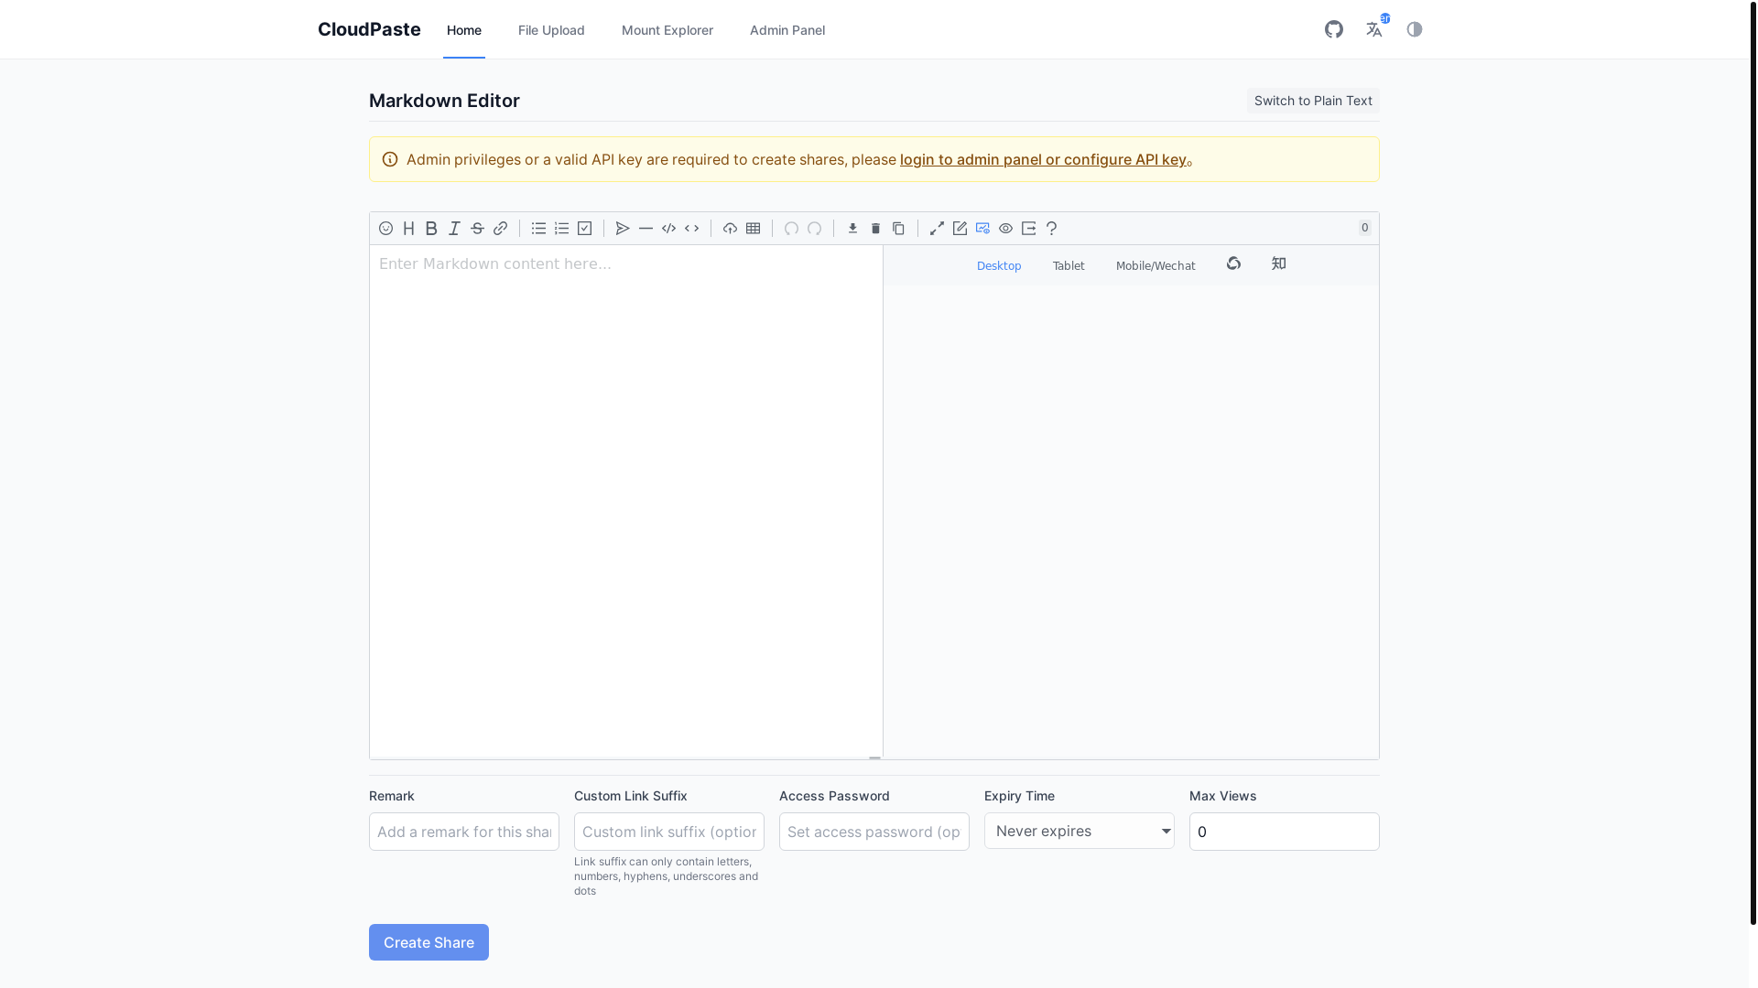Click the 'Markdown Editor' heading text

click(444, 101)
